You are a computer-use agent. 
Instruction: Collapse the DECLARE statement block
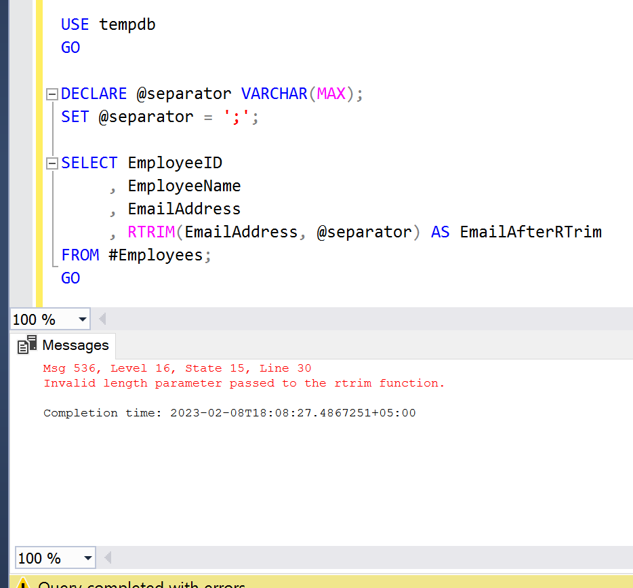52,94
